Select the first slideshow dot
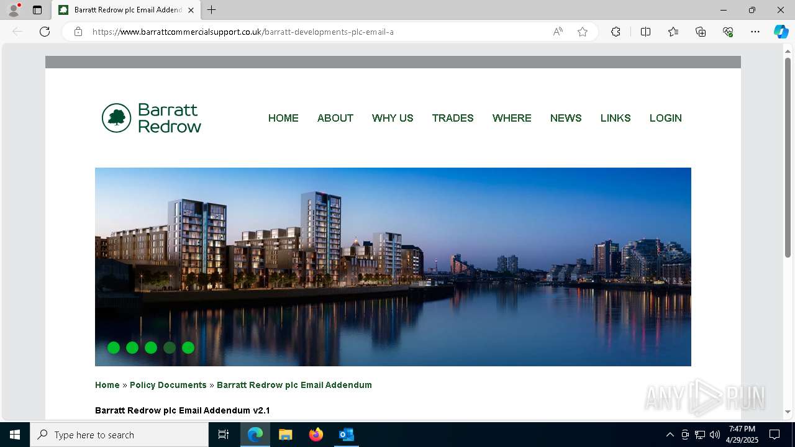 [x=114, y=348]
